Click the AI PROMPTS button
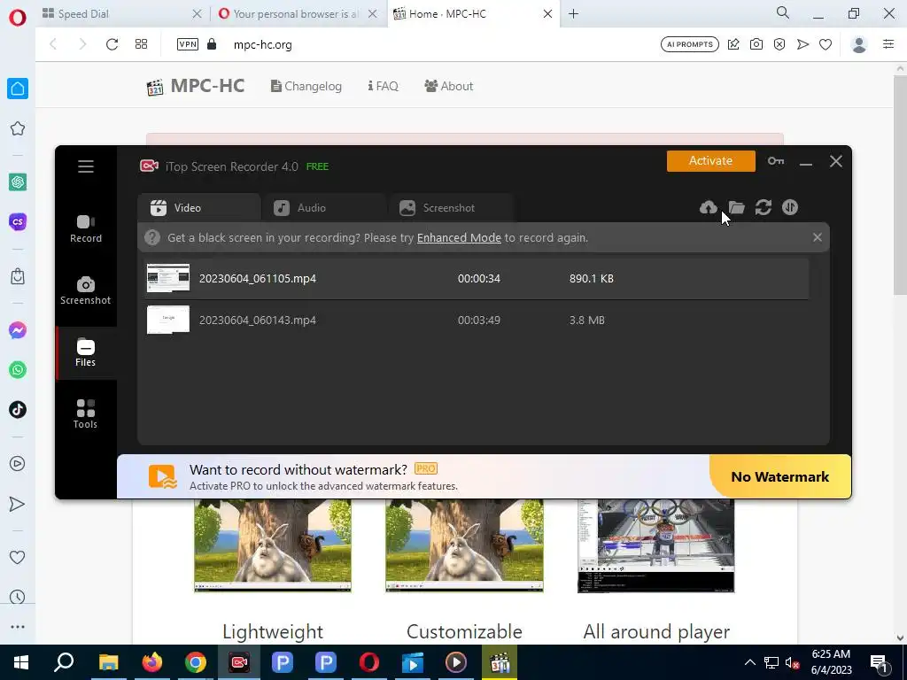 tap(690, 44)
